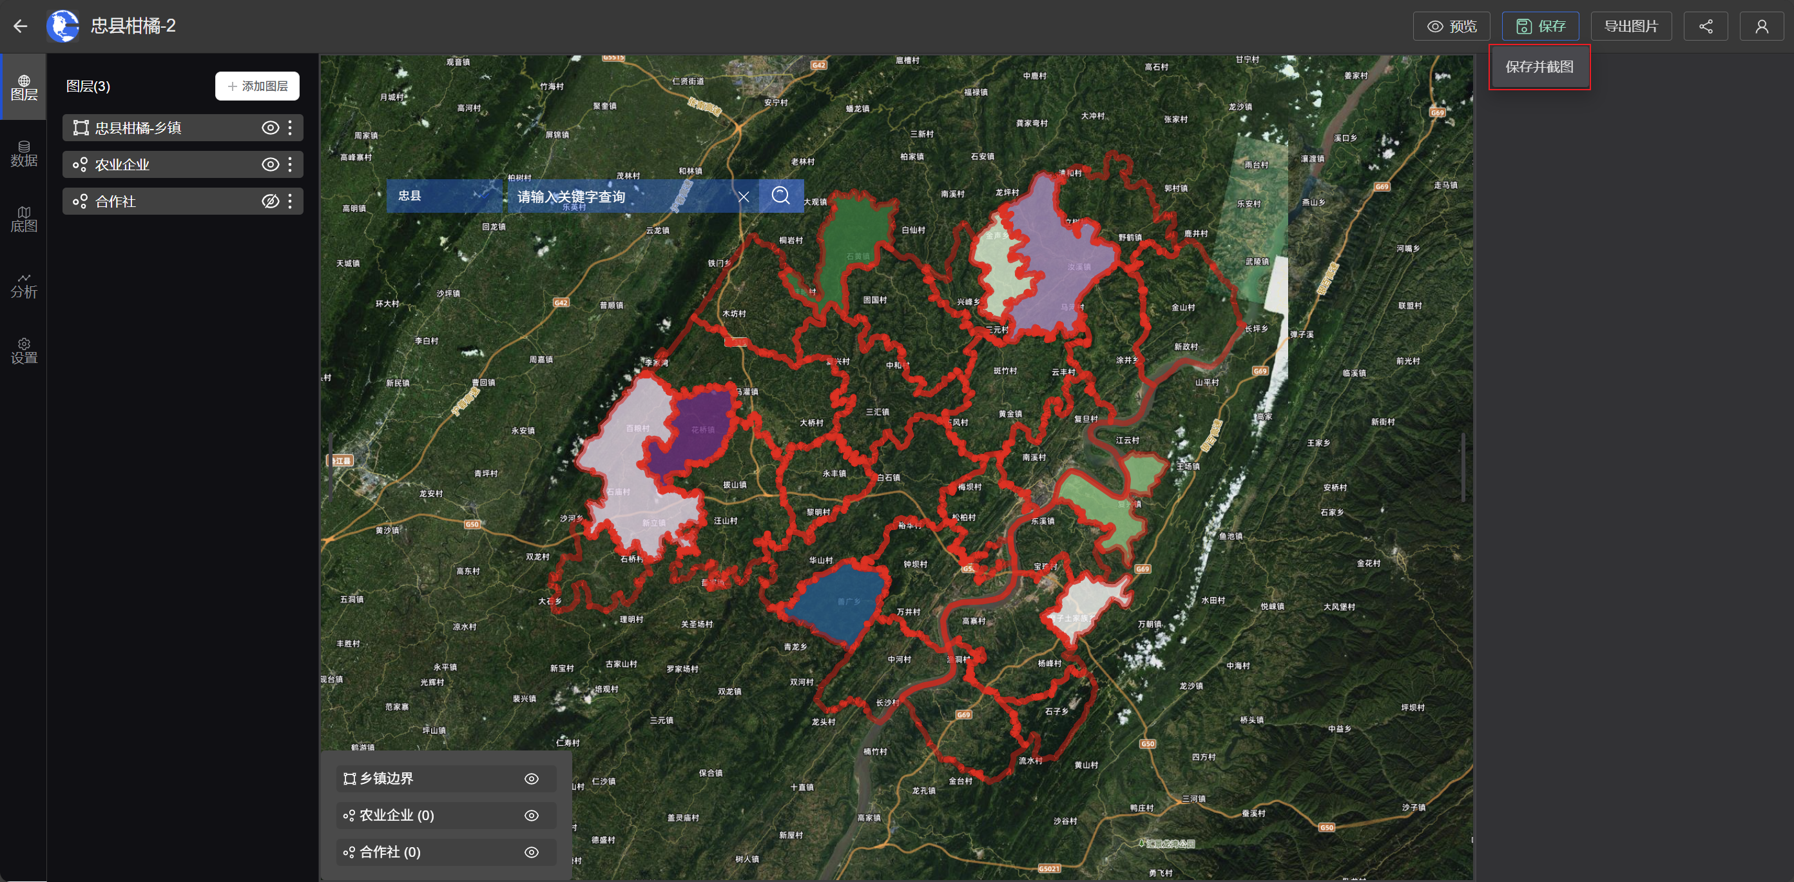Viewport: 1794px width, 882px height.
Task: Open the 分析 analysis sidebar panel
Action: [x=24, y=285]
